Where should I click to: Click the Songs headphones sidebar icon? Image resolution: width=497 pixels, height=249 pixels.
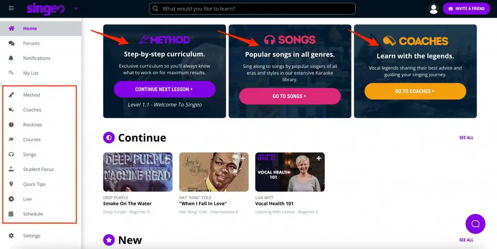point(11,154)
